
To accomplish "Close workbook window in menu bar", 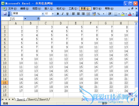I will (136, 9).
